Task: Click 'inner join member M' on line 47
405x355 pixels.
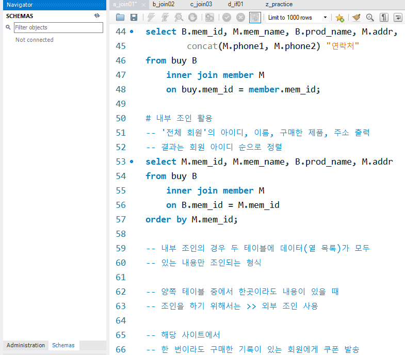Action: 215,75
